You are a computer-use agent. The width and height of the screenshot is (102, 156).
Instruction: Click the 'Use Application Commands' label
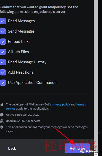click(x=32, y=83)
